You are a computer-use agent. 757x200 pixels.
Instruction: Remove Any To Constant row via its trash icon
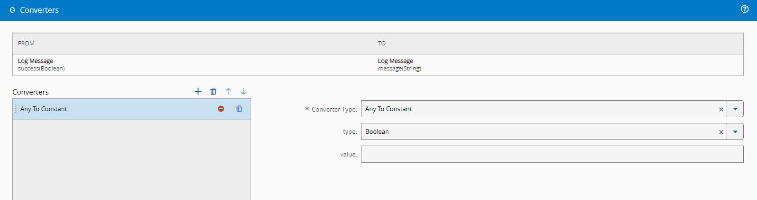(239, 109)
